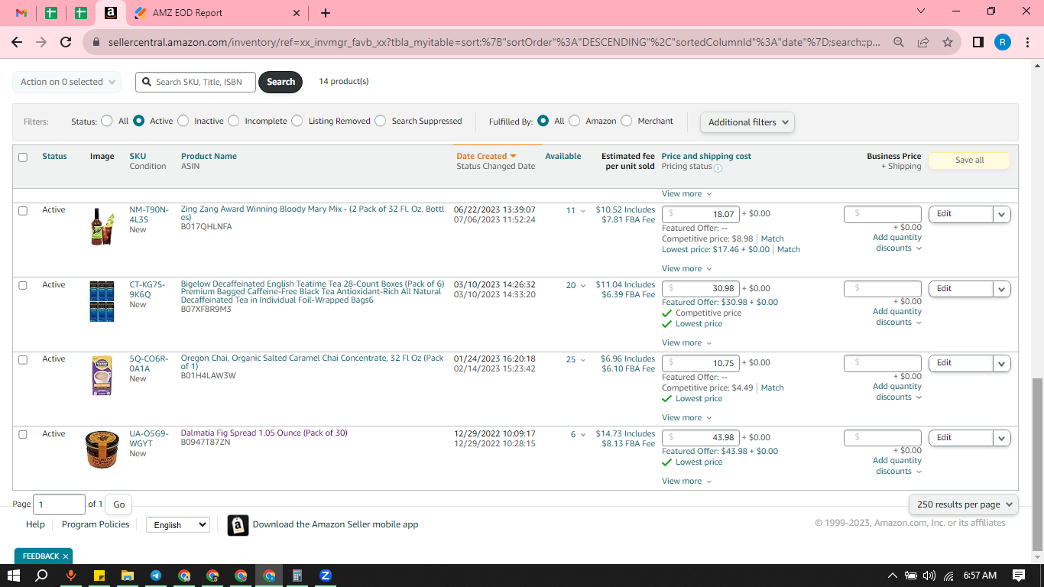The height and width of the screenshot is (587, 1044).
Task: Open Calculator from the taskbar
Action: pos(297,576)
